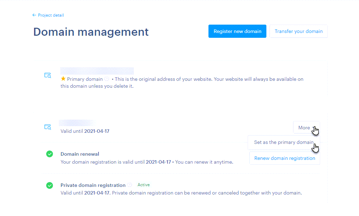Click the blurred primary domain name
359x216 pixels.
97,71
